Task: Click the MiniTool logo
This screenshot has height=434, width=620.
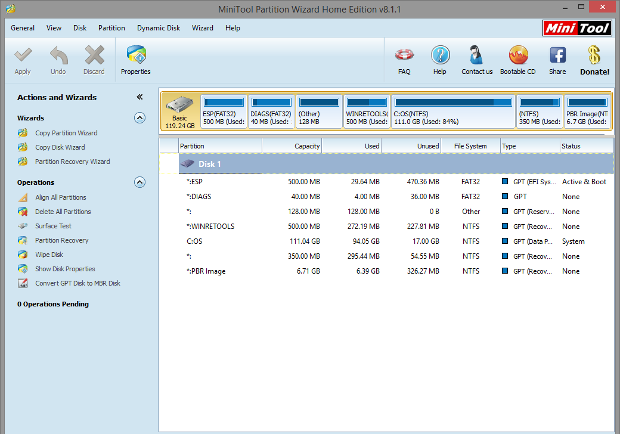Action: click(577, 28)
